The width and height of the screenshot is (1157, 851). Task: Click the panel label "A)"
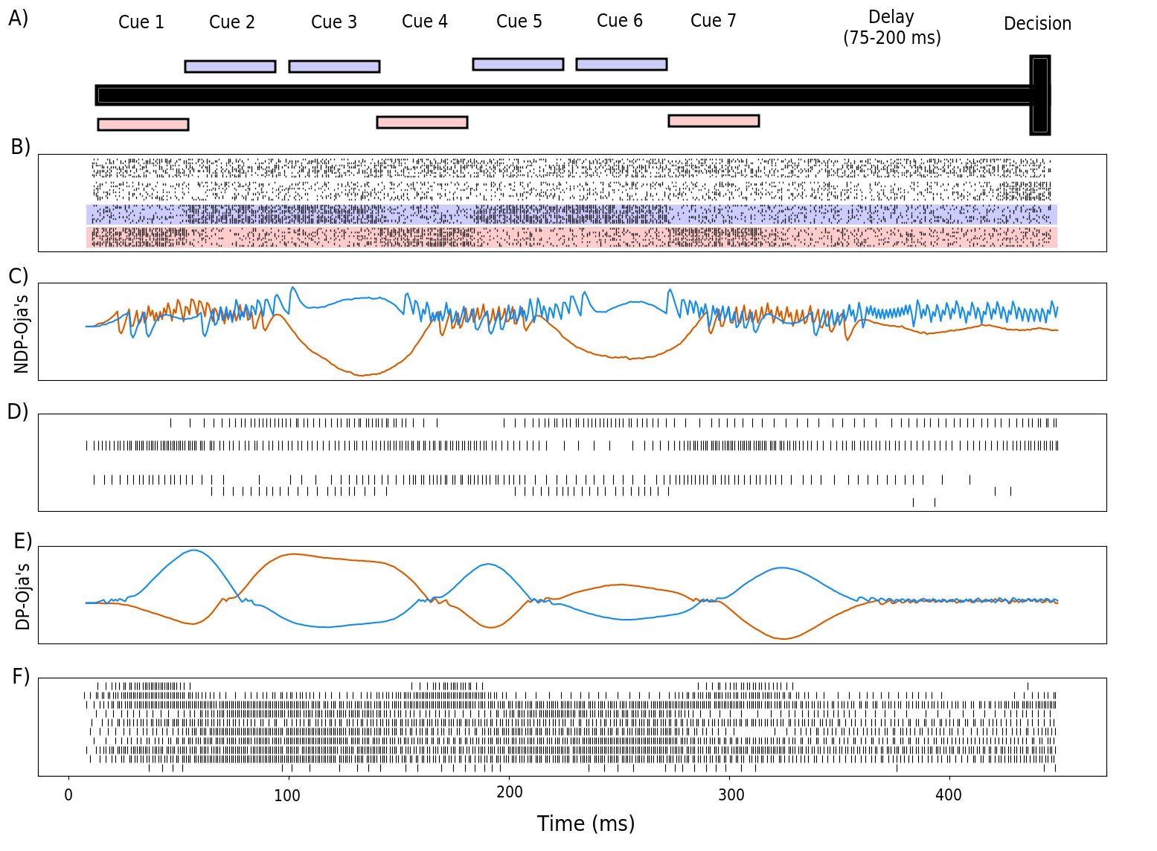click(x=18, y=19)
